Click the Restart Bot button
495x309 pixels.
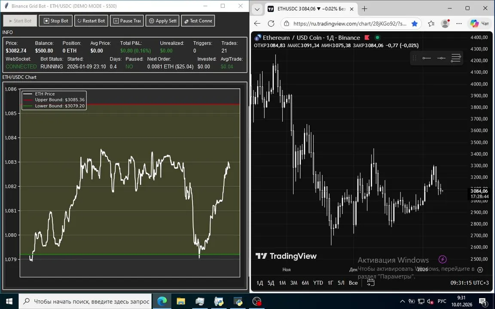(91, 21)
